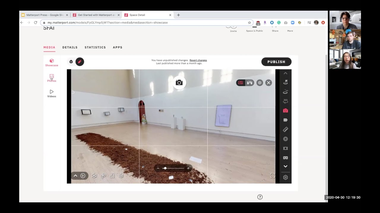Collapse tool list with top up chevron
The width and height of the screenshot is (380, 213).
tap(285, 73)
